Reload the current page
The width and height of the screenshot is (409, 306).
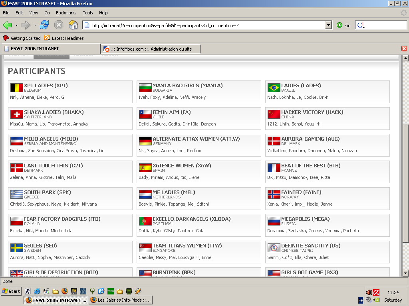click(x=44, y=25)
